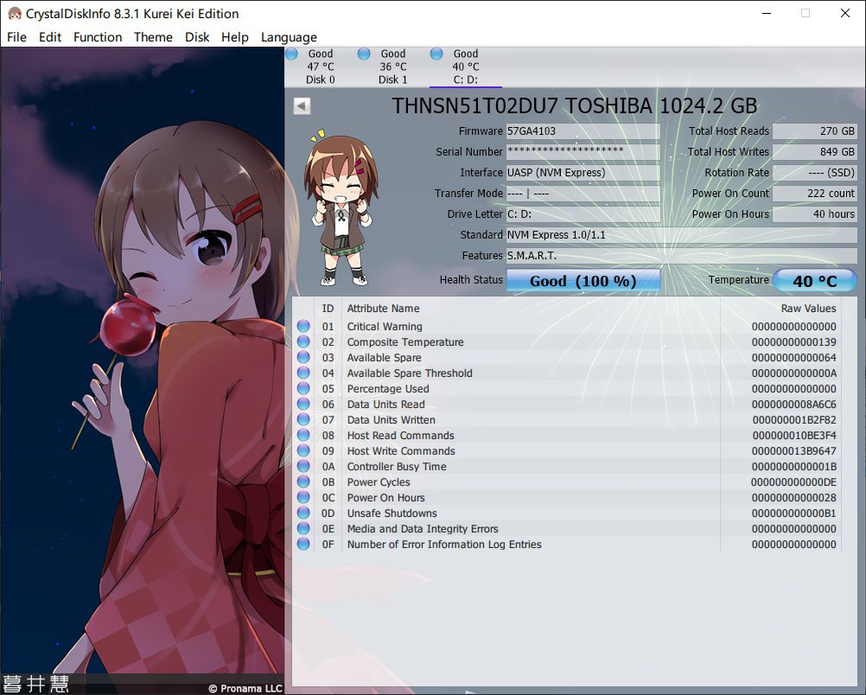Click the previous disk arrow icon
This screenshot has height=695, width=866.
[302, 105]
